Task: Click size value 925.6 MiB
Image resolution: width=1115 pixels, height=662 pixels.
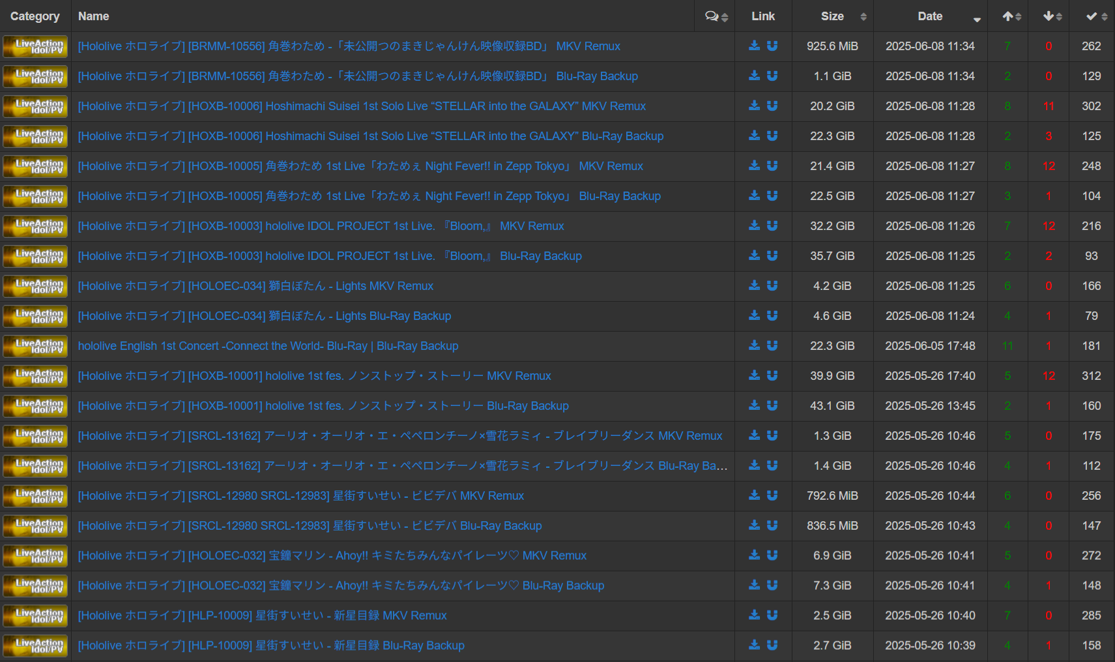Action: (x=832, y=46)
